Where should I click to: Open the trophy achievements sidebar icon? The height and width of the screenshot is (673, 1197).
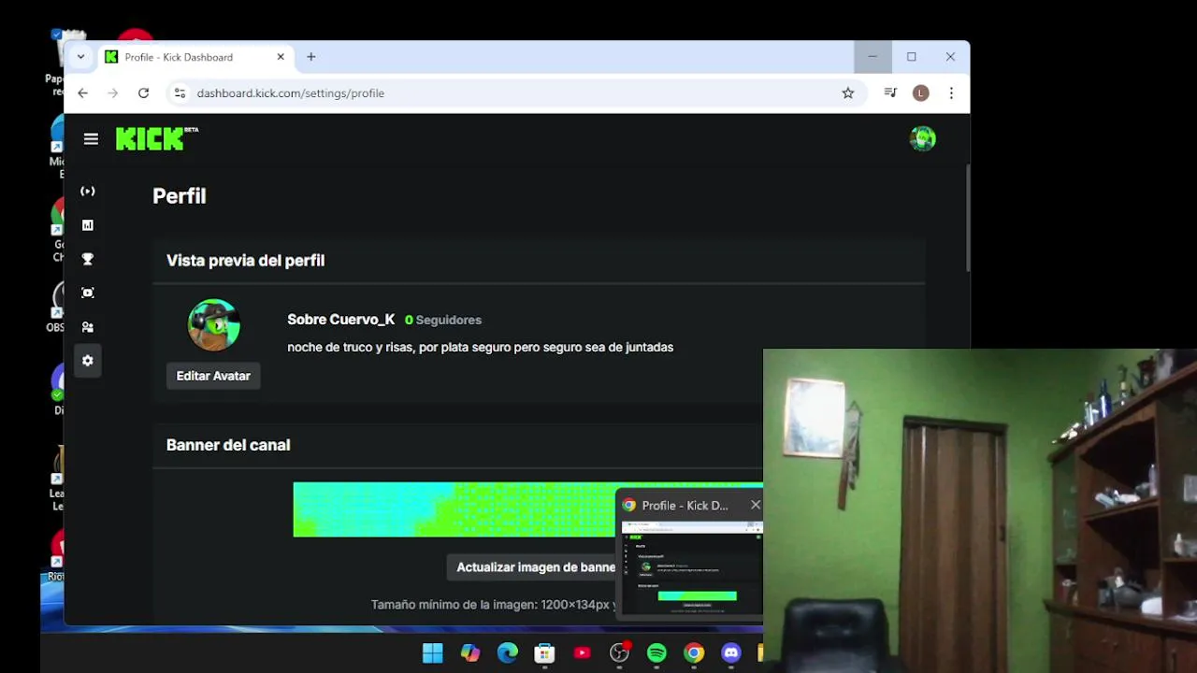click(88, 259)
